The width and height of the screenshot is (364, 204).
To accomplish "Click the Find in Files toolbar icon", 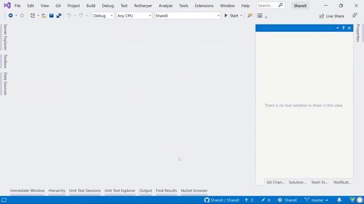I will (250, 15).
